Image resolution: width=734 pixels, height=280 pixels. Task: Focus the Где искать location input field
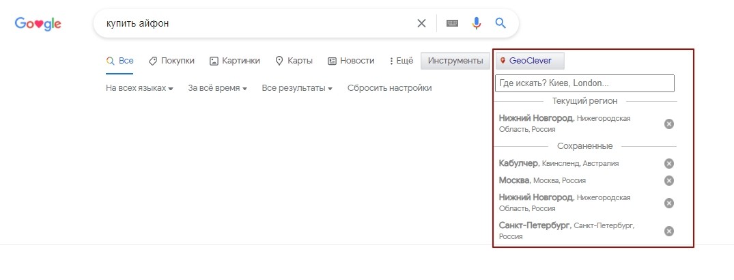(584, 83)
